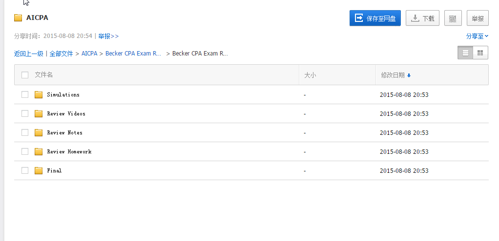Viewport: 499px width, 241px height.
Task: Click the Review Homework folder icon
Action: [39, 151]
